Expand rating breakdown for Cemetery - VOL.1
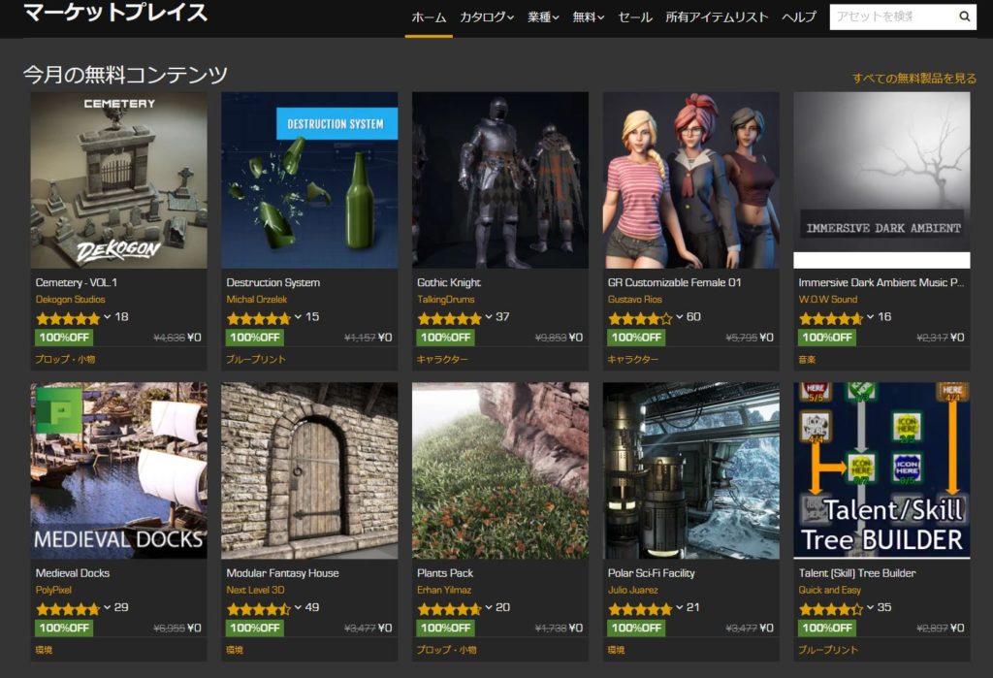Image resolution: width=993 pixels, height=678 pixels. (107, 317)
